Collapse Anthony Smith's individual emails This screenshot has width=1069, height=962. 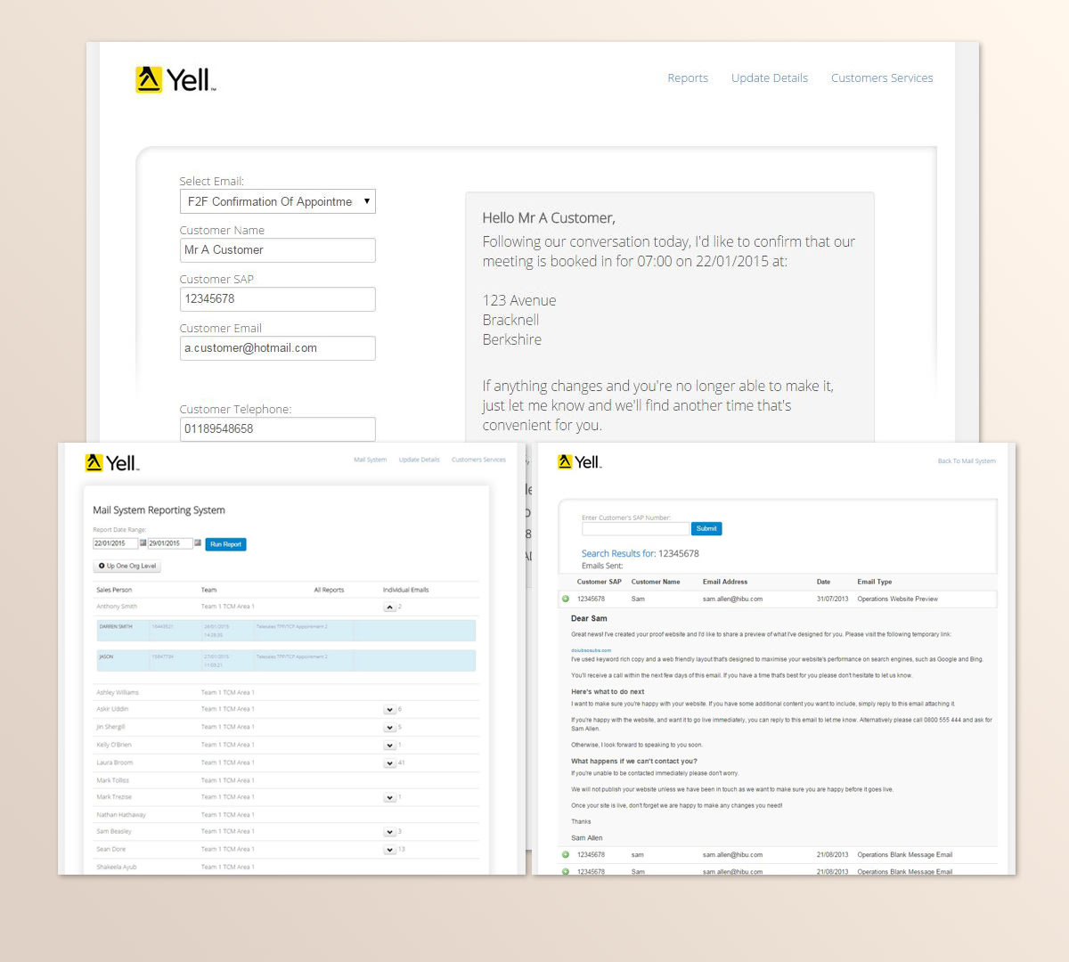(389, 607)
